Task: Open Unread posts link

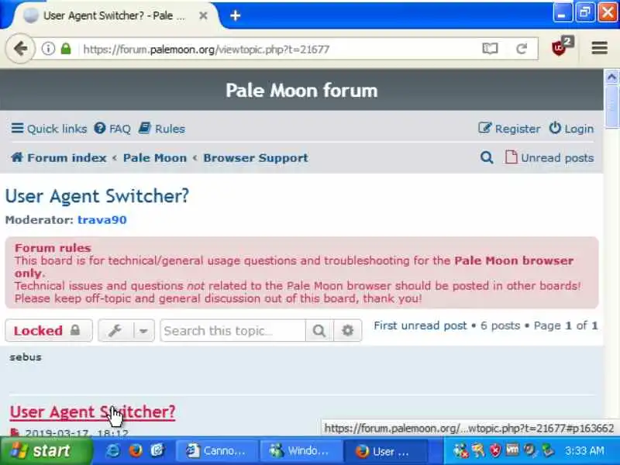Action: point(549,157)
